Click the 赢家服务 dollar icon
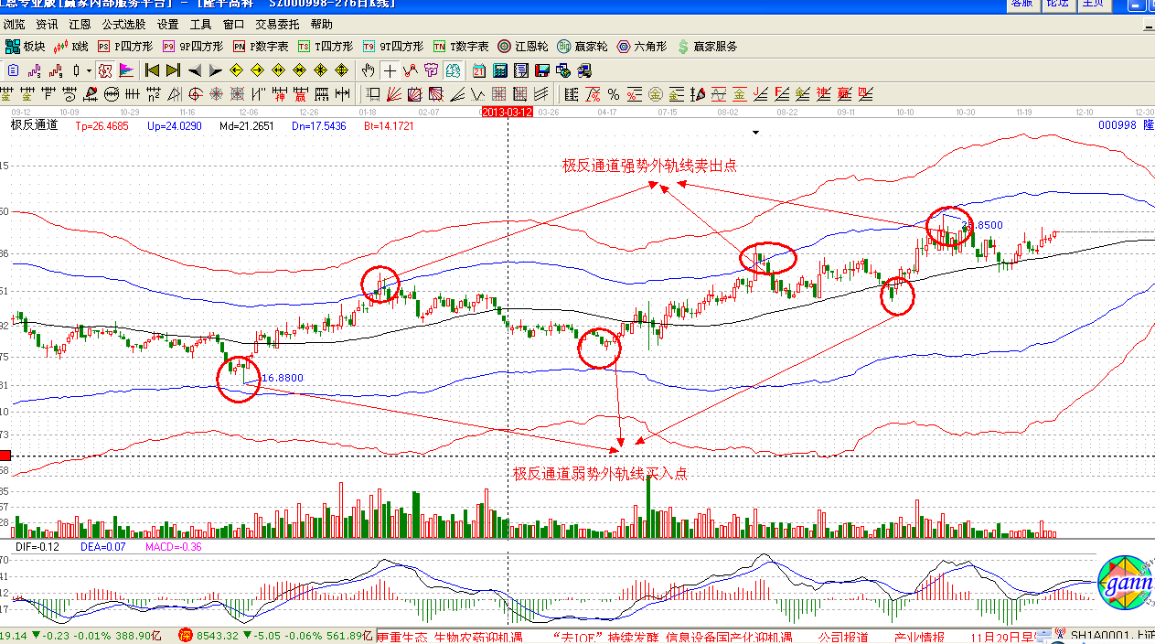This screenshot has width=1155, height=644. coord(707,47)
